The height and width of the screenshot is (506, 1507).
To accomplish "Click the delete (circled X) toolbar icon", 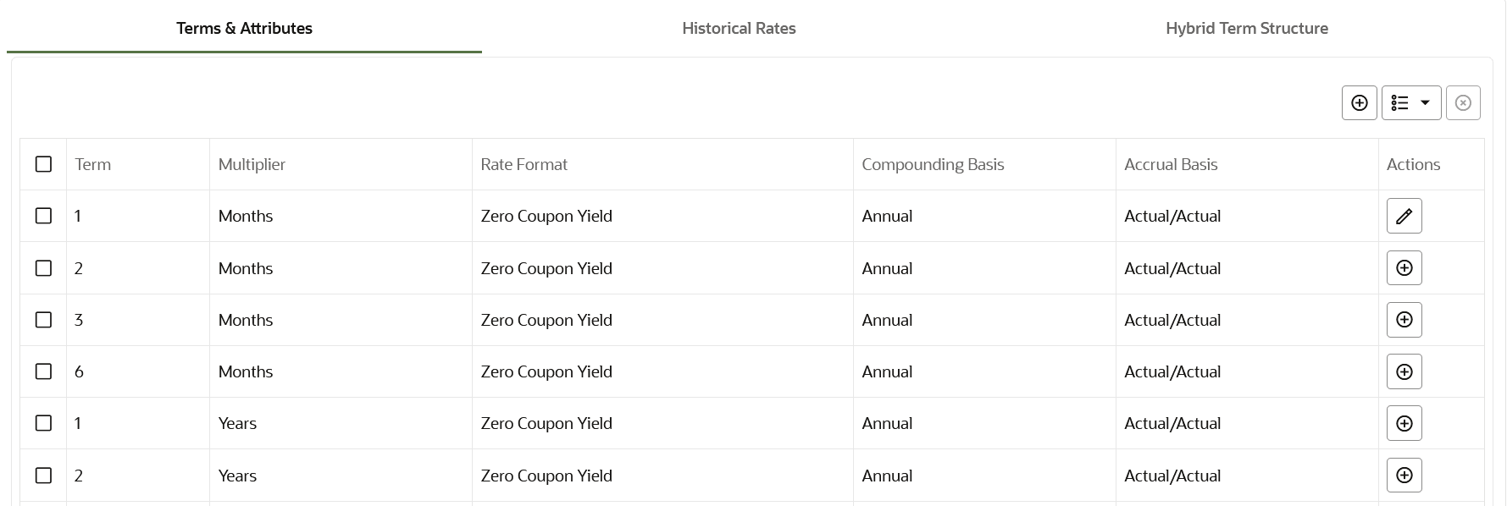I will [1463, 102].
